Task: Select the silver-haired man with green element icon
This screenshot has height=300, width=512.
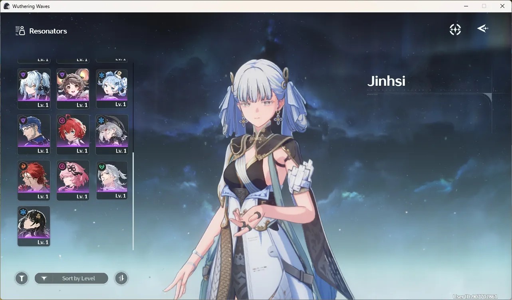Action: 112,180
